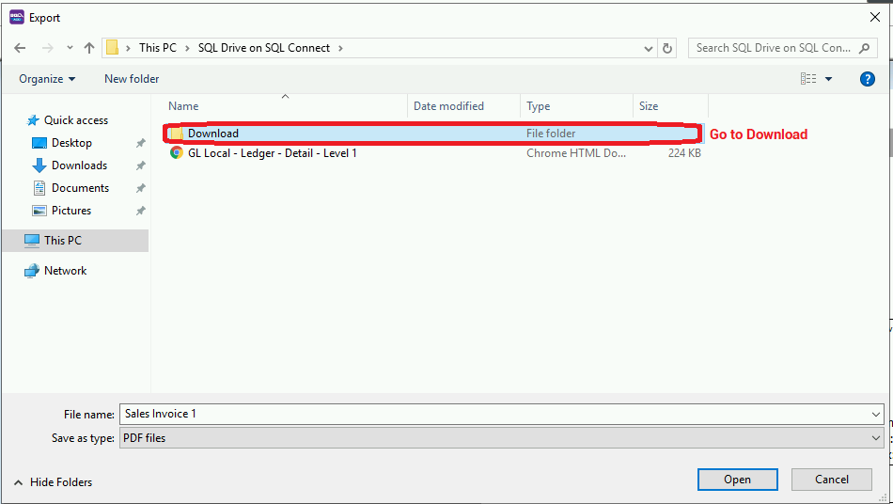Click the This PC computer icon
Viewport: 893px width, 504px height.
pyautogui.click(x=32, y=241)
